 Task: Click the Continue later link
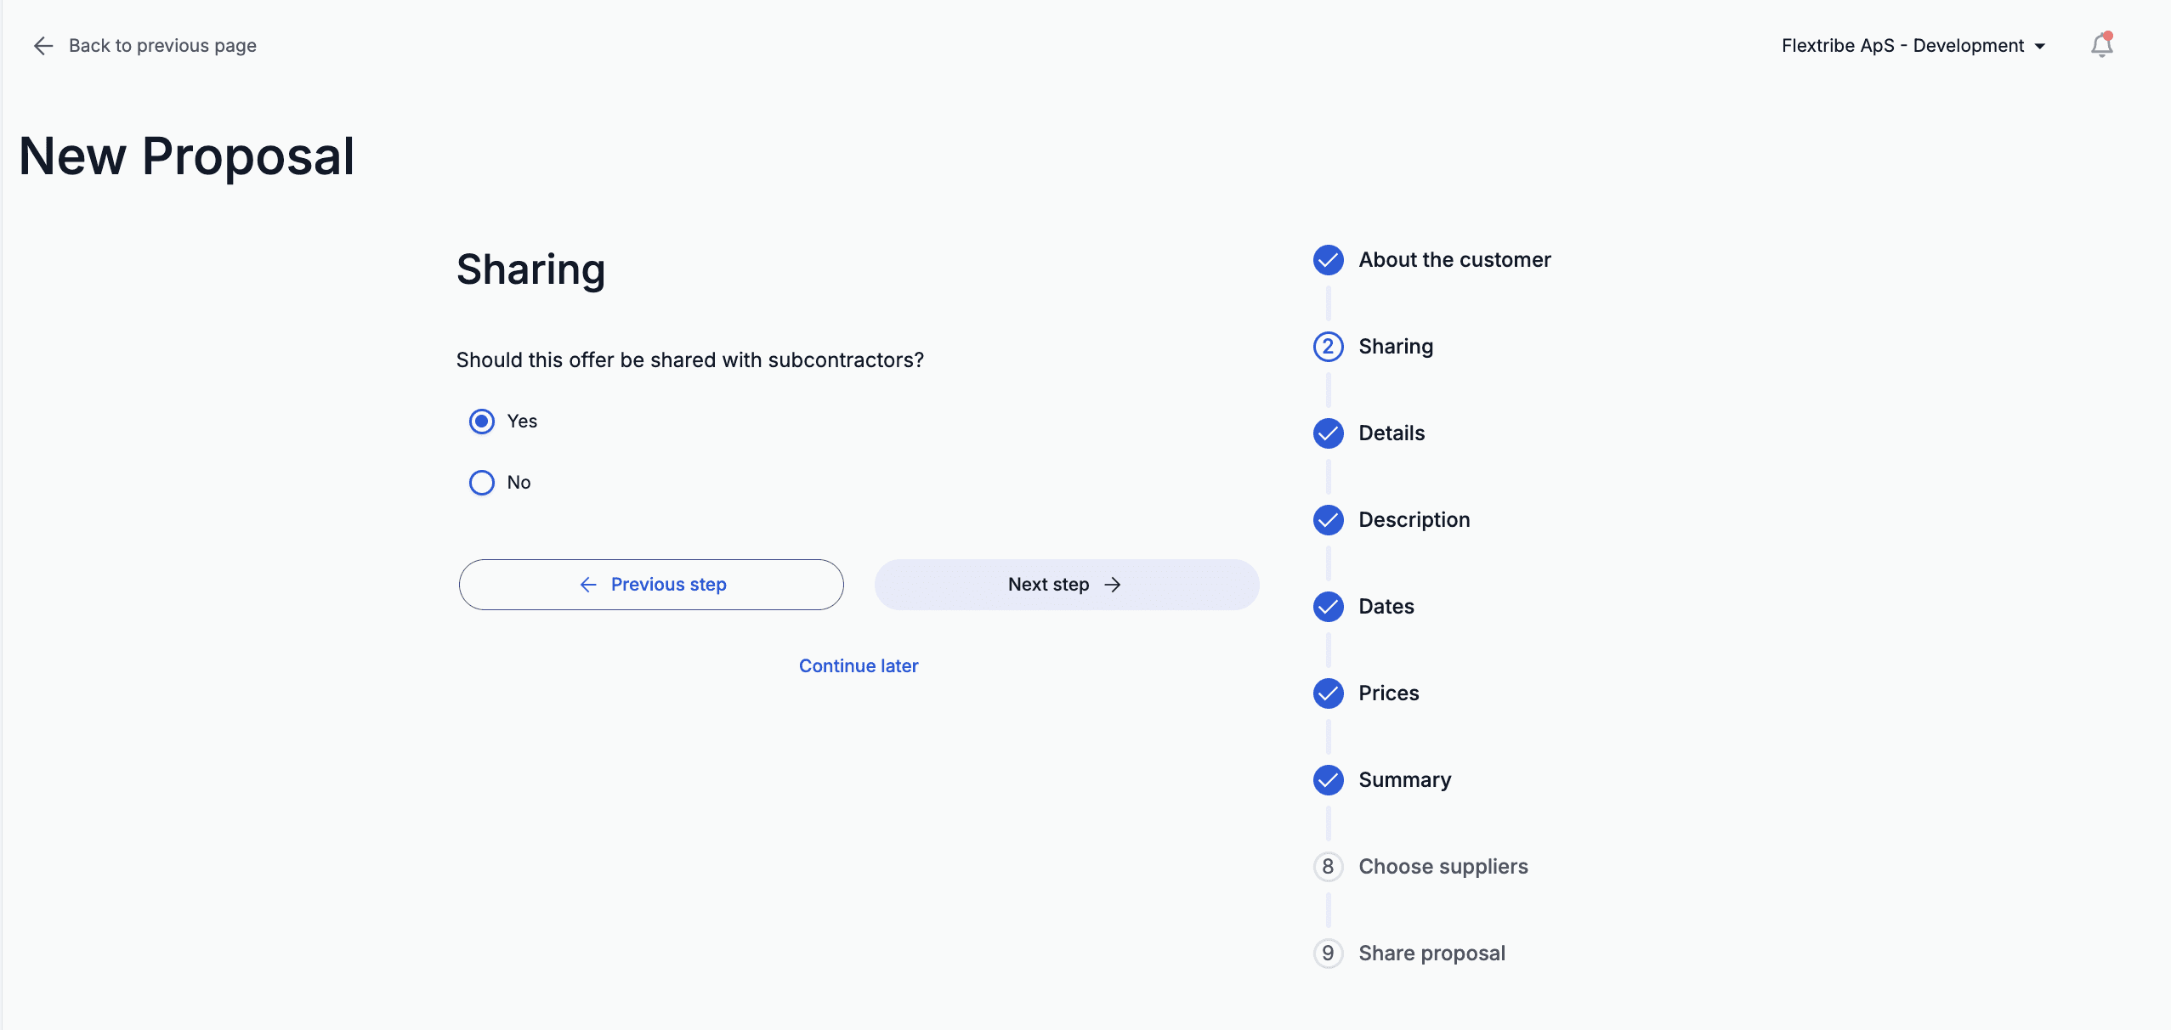859,666
